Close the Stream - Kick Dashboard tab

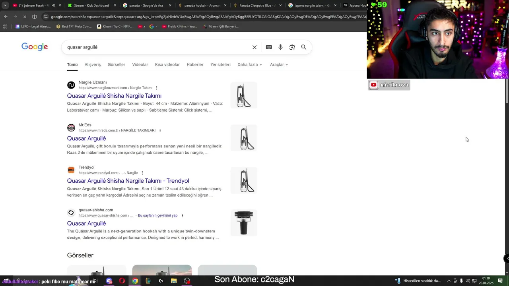point(115,6)
